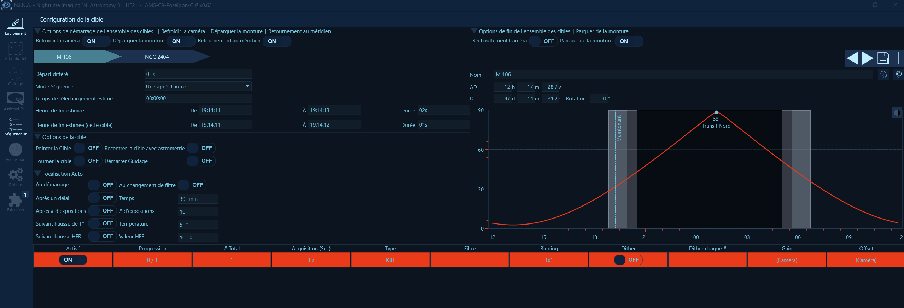This screenshot has height=308, width=904.
Task: Enable Suivant hausse HFR switch
Action: [x=103, y=236]
